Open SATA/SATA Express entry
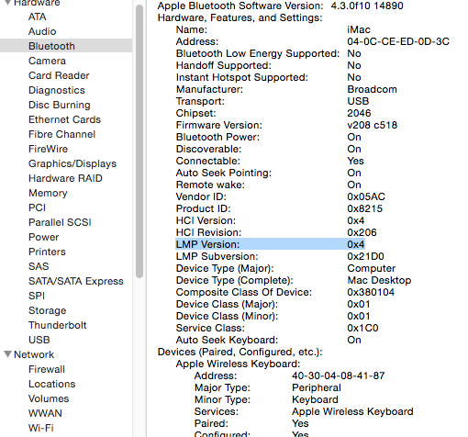The width and height of the screenshot is (468, 437). (76, 281)
